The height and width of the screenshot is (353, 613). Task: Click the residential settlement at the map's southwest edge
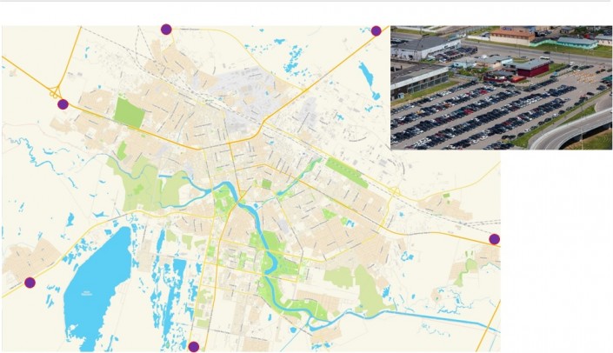click(30, 258)
